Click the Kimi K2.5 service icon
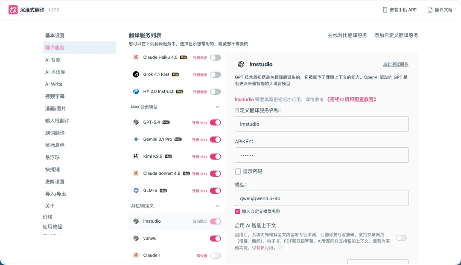 click(x=136, y=156)
